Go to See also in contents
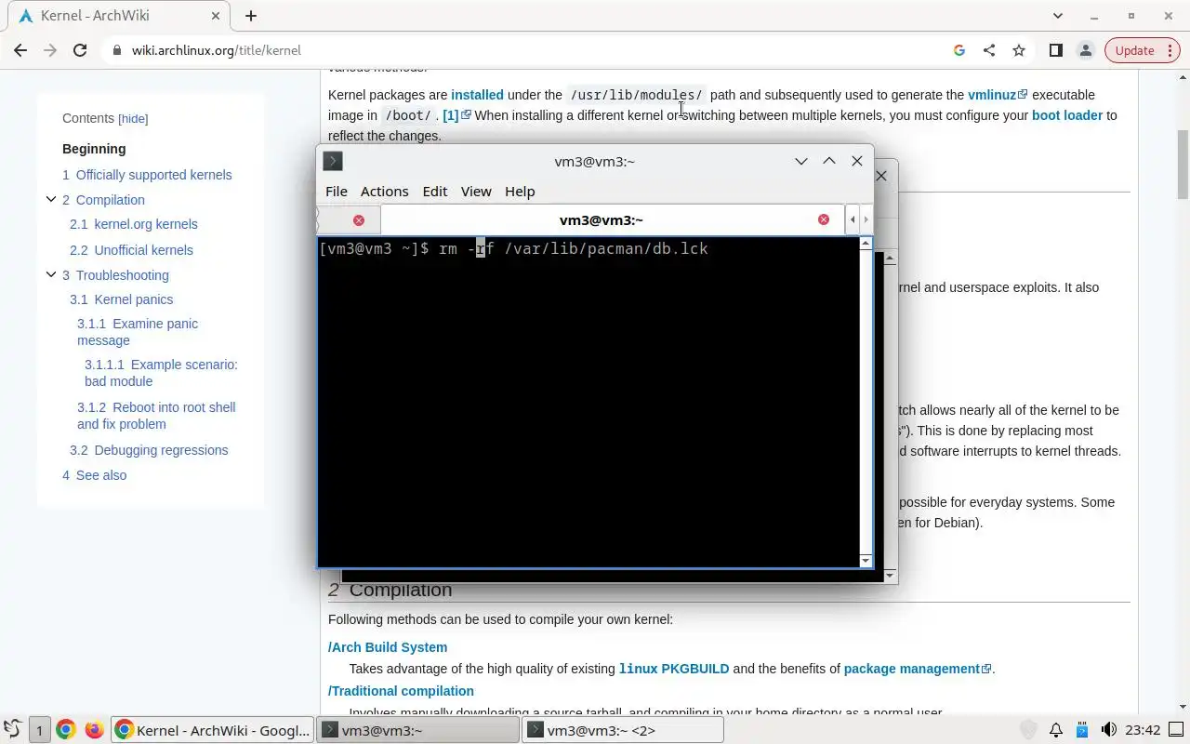The width and height of the screenshot is (1190, 744). [x=94, y=475]
